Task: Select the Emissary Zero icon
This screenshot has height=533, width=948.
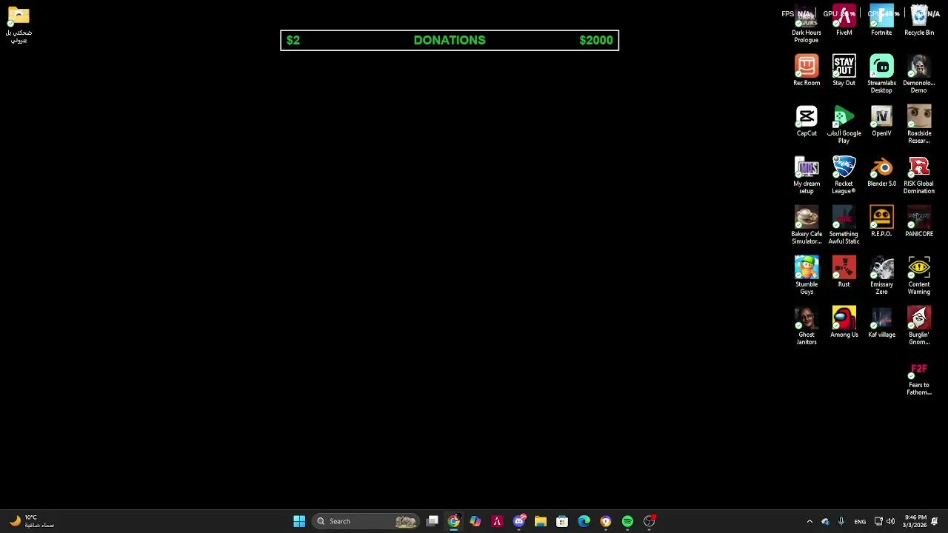Action: point(881,275)
